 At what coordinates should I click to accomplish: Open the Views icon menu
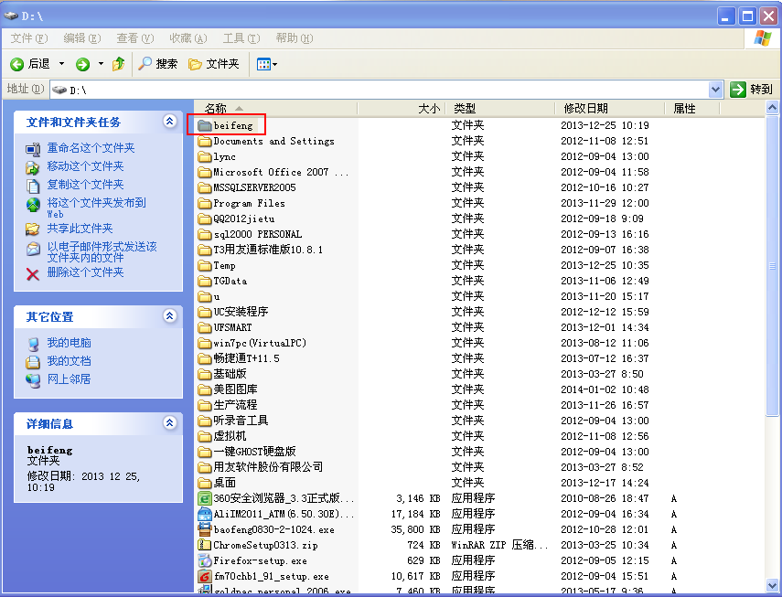coord(267,64)
